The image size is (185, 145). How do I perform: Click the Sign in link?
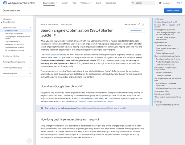pyautogui.click(x=179, y=3)
